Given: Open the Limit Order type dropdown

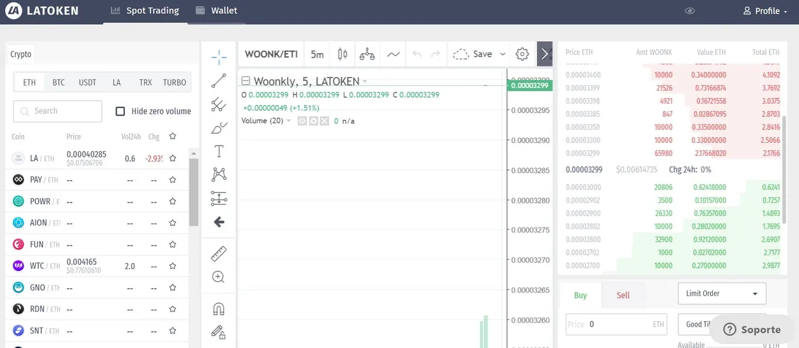Looking at the screenshot, I should pyautogui.click(x=722, y=294).
